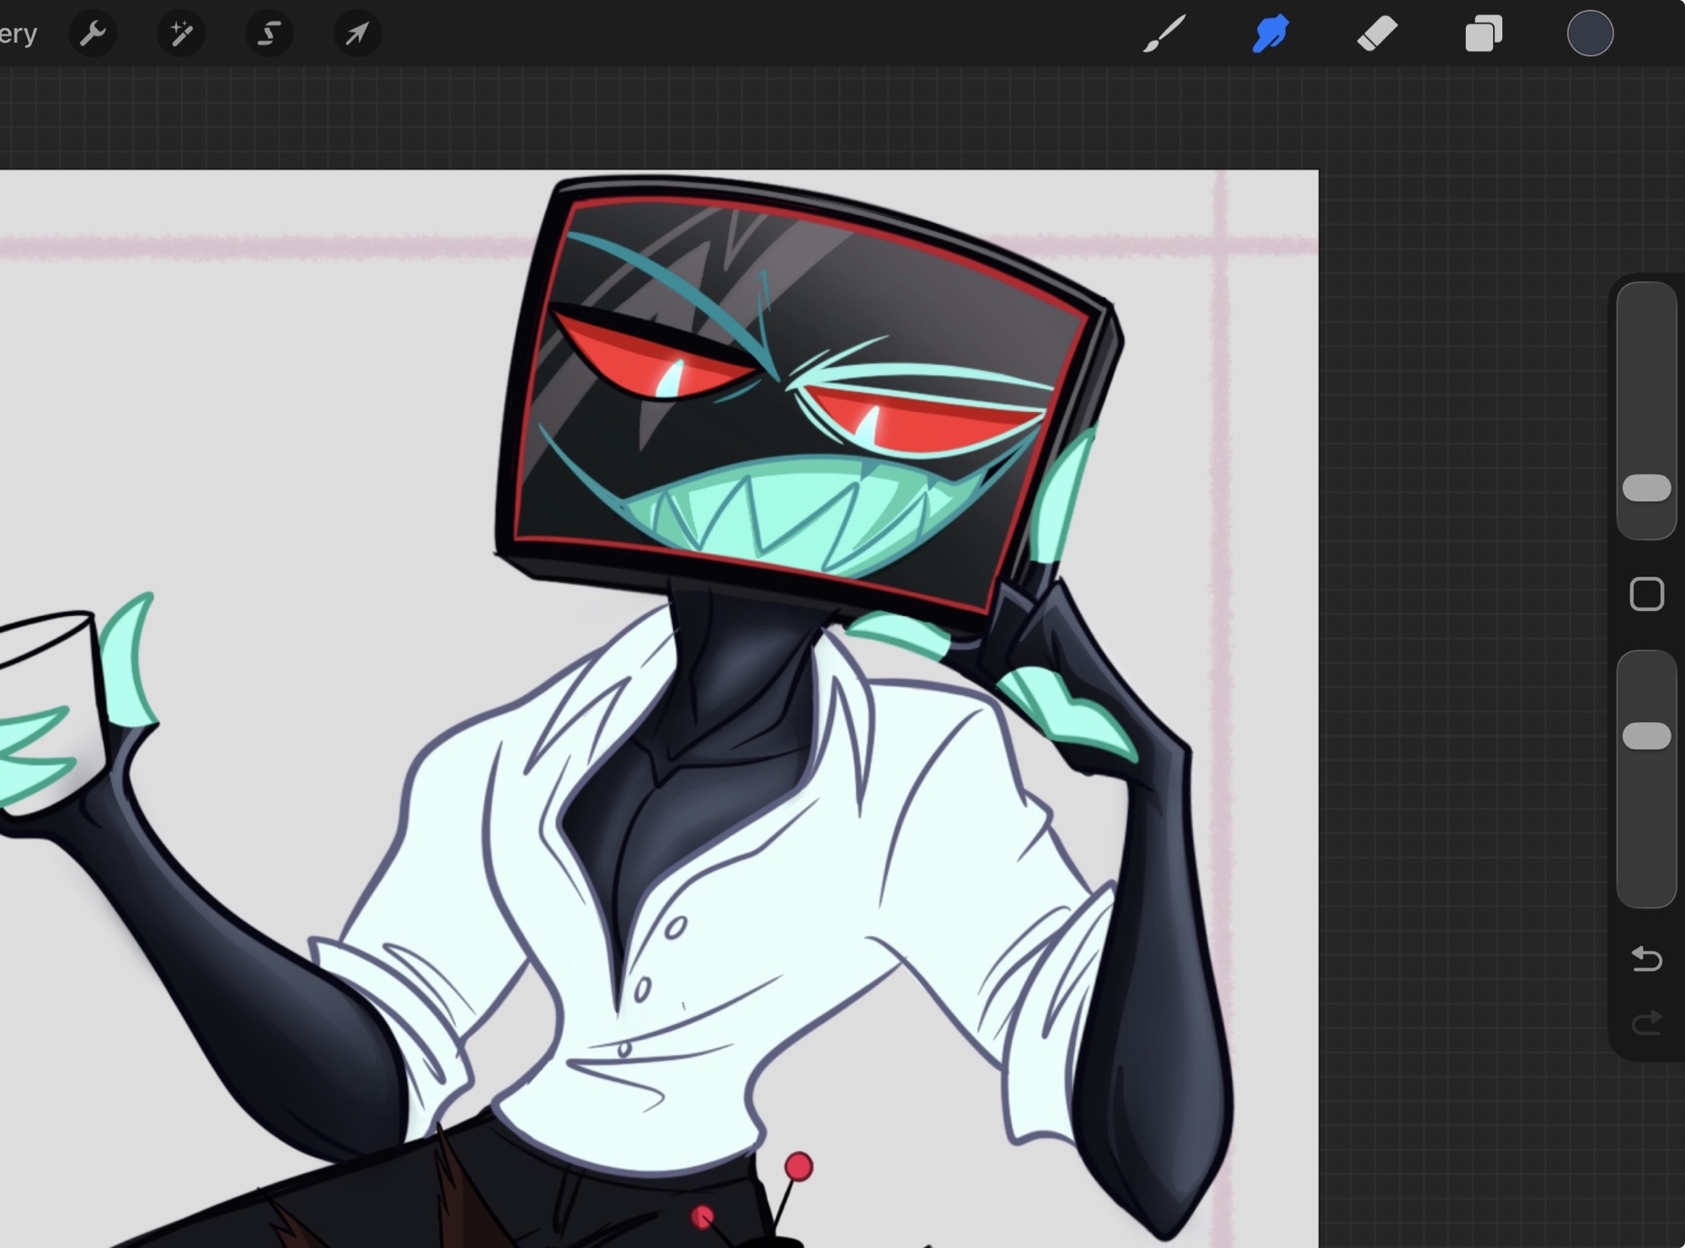This screenshot has height=1248, width=1685.
Task: Open the Adjustments magic wand menu
Action: pos(181,34)
